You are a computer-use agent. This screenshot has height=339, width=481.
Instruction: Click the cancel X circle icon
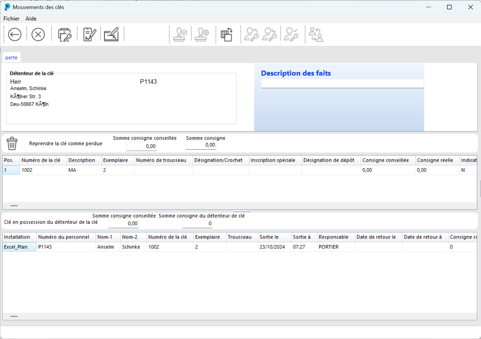pyautogui.click(x=38, y=35)
